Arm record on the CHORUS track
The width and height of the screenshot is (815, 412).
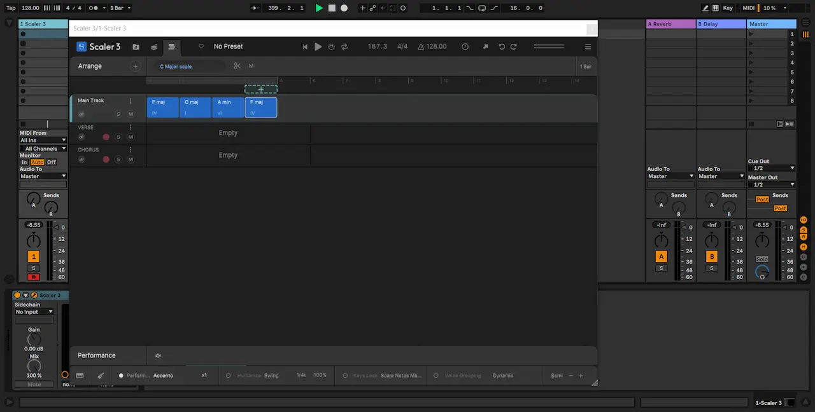tap(106, 160)
